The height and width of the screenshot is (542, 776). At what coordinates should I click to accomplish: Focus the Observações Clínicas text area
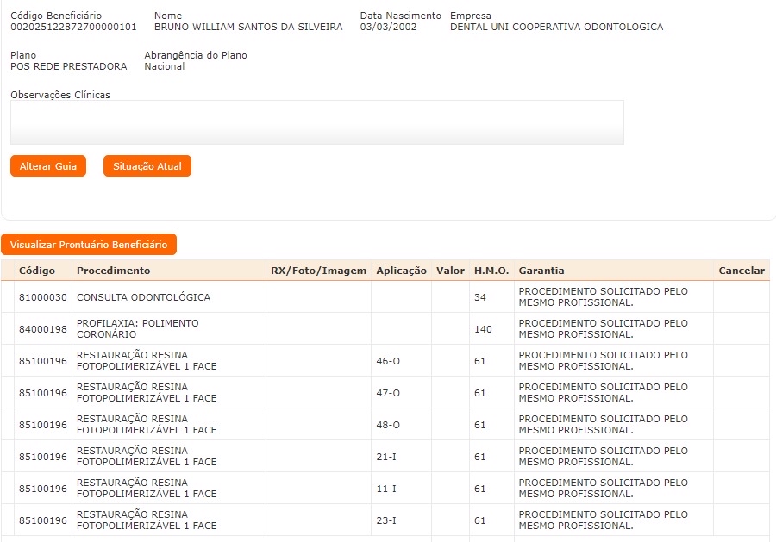coord(316,122)
